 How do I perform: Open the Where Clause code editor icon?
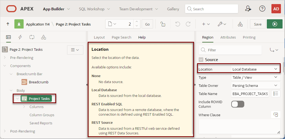[x=276, y=115]
